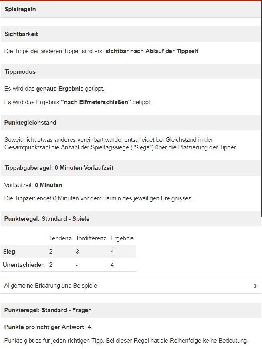Select the Punktegleichstand section heading
This screenshot has width=262, height=349.
[x=30, y=123]
